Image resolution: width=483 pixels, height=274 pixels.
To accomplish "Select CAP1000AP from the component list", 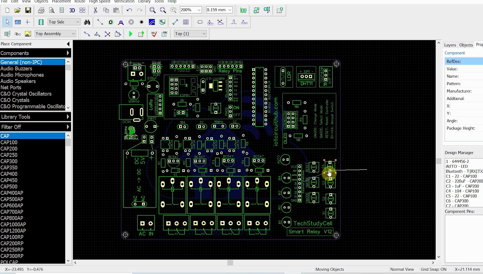I will (14, 224).
